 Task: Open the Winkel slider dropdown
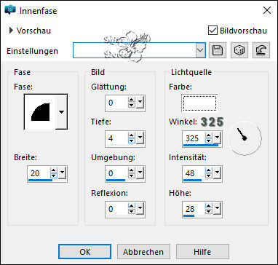click(217, 138)
